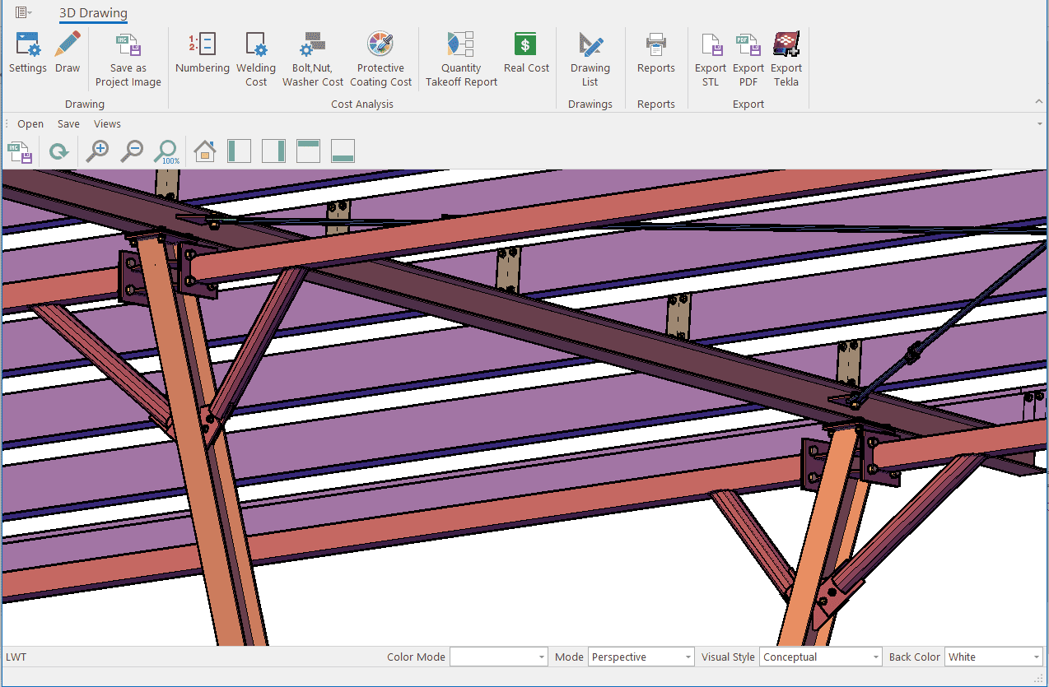Export the drawing as PDF
Image resolution: width=1049 pixels, height=687 pixels.
click(x=748, y=60)
